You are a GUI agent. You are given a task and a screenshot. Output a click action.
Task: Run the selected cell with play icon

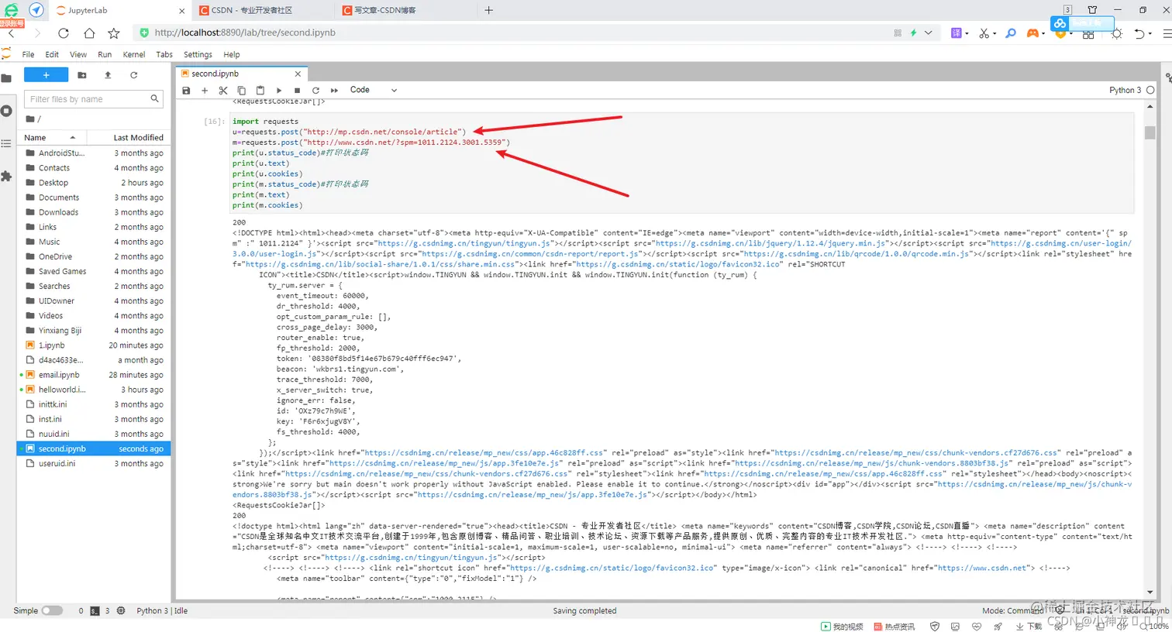279,91
